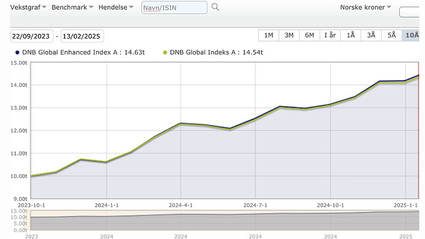Select the I år time range
The height and width of the screenshot is (239, 425).
[330, 35]
